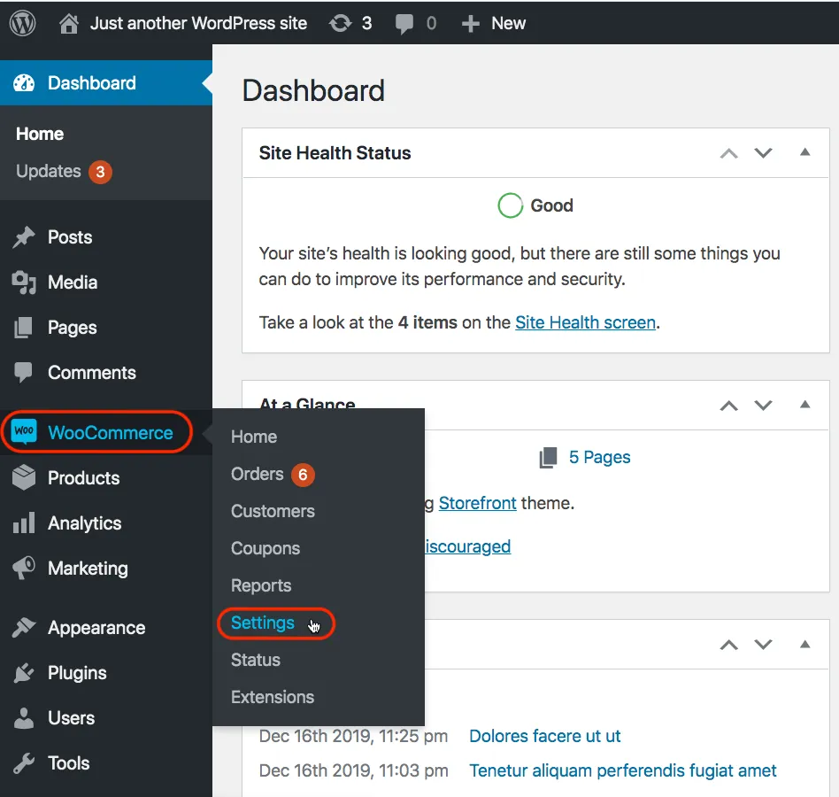The width and height of the screenshot is (839, 797).
Task: Open WooCommerce Orders submenu item
Action: click(257, 474)
